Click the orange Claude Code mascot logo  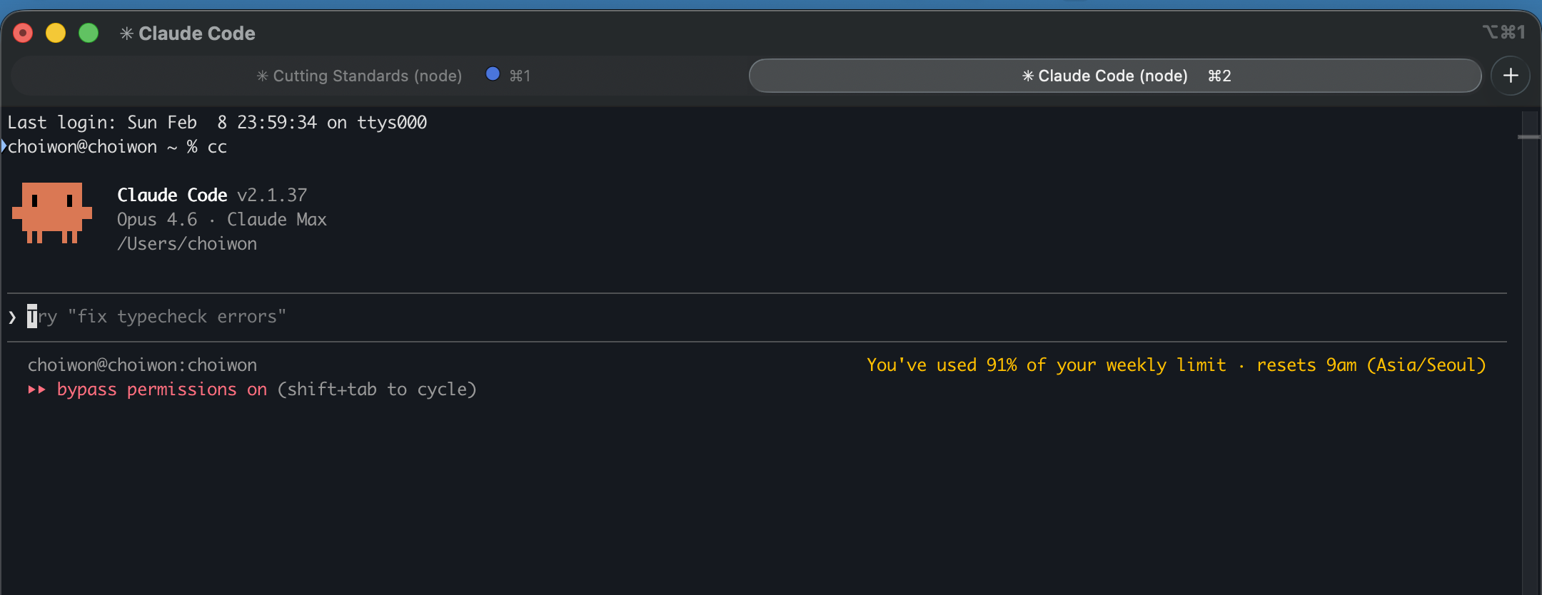pyautogui.click(x=52, y=213)
